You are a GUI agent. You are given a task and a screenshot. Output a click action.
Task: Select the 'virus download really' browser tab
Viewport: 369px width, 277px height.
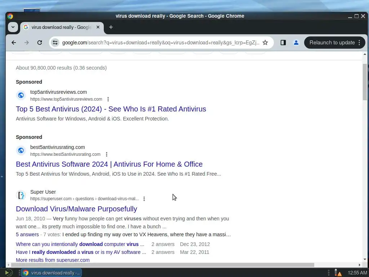coord(62,27)
